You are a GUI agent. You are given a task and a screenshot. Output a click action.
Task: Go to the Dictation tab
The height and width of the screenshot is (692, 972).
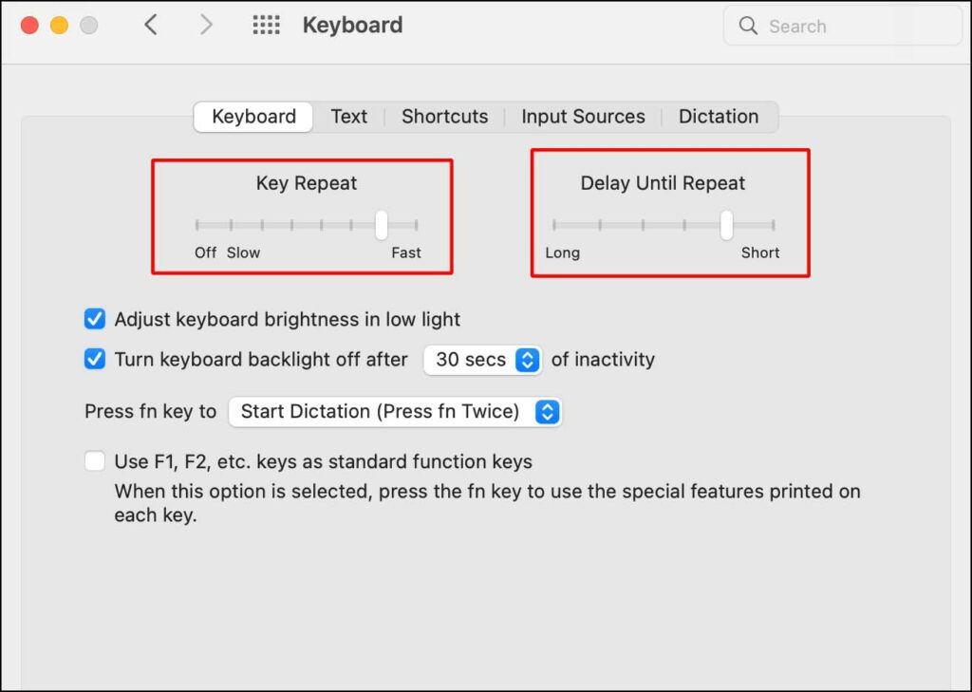click(x=718, y=117)
